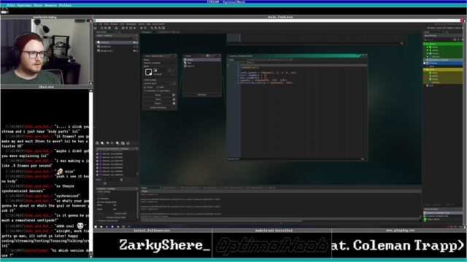Click the Events button in object editor
Viewport: 467px width, 262px height.
158,95
